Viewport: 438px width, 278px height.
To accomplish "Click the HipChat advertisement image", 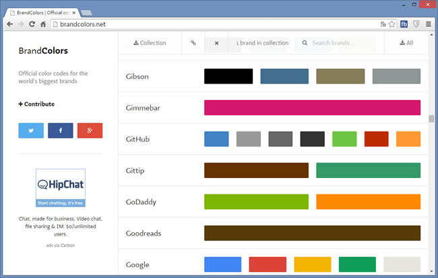I will click(x=60, y=188).
